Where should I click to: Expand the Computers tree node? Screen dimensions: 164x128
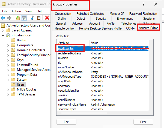click(8, 45)
